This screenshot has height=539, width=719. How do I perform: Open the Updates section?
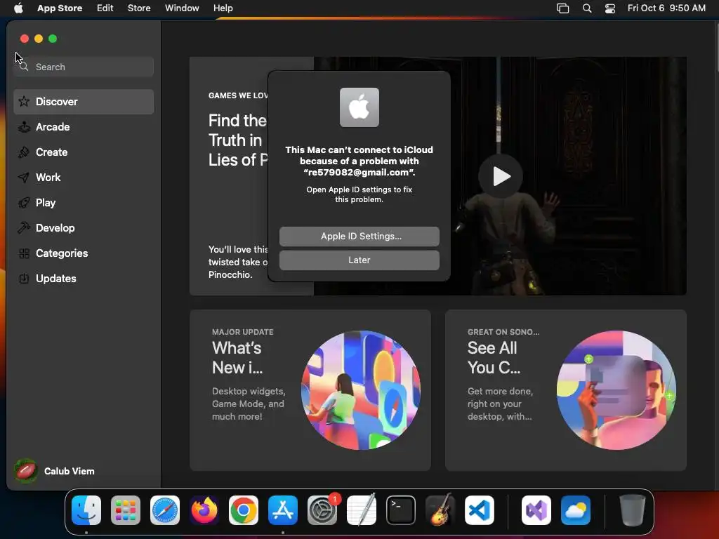84,278
